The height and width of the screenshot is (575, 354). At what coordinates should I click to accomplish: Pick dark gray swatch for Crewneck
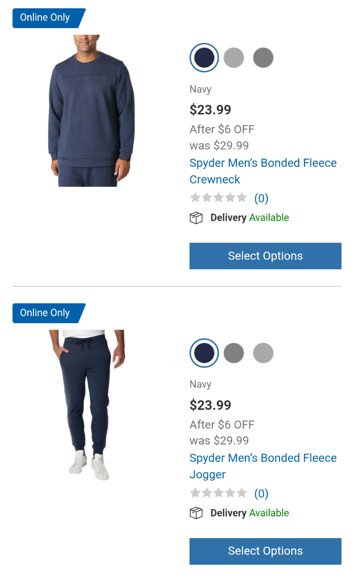point(263,58)
